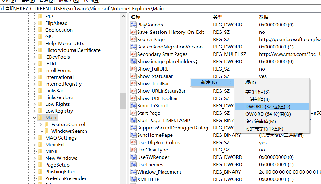The image size is (321, 184).
Task: Open the 新建(N) submenu item
Action: pos(212,82)
